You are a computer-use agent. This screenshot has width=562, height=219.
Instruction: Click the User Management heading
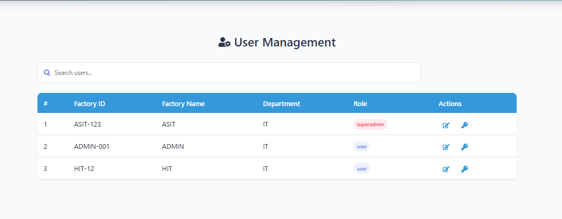[x=285, y=42]
